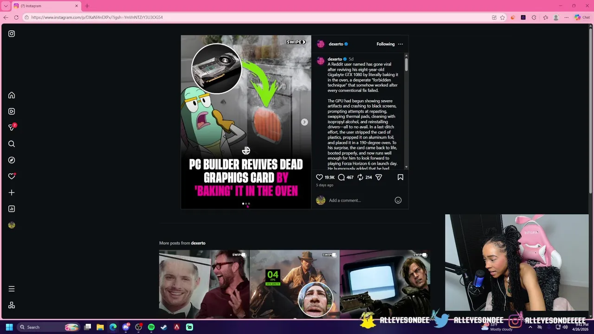Open Copilot Chat button
The height and width of the screenshot is (334, 594).
(582, 18)
